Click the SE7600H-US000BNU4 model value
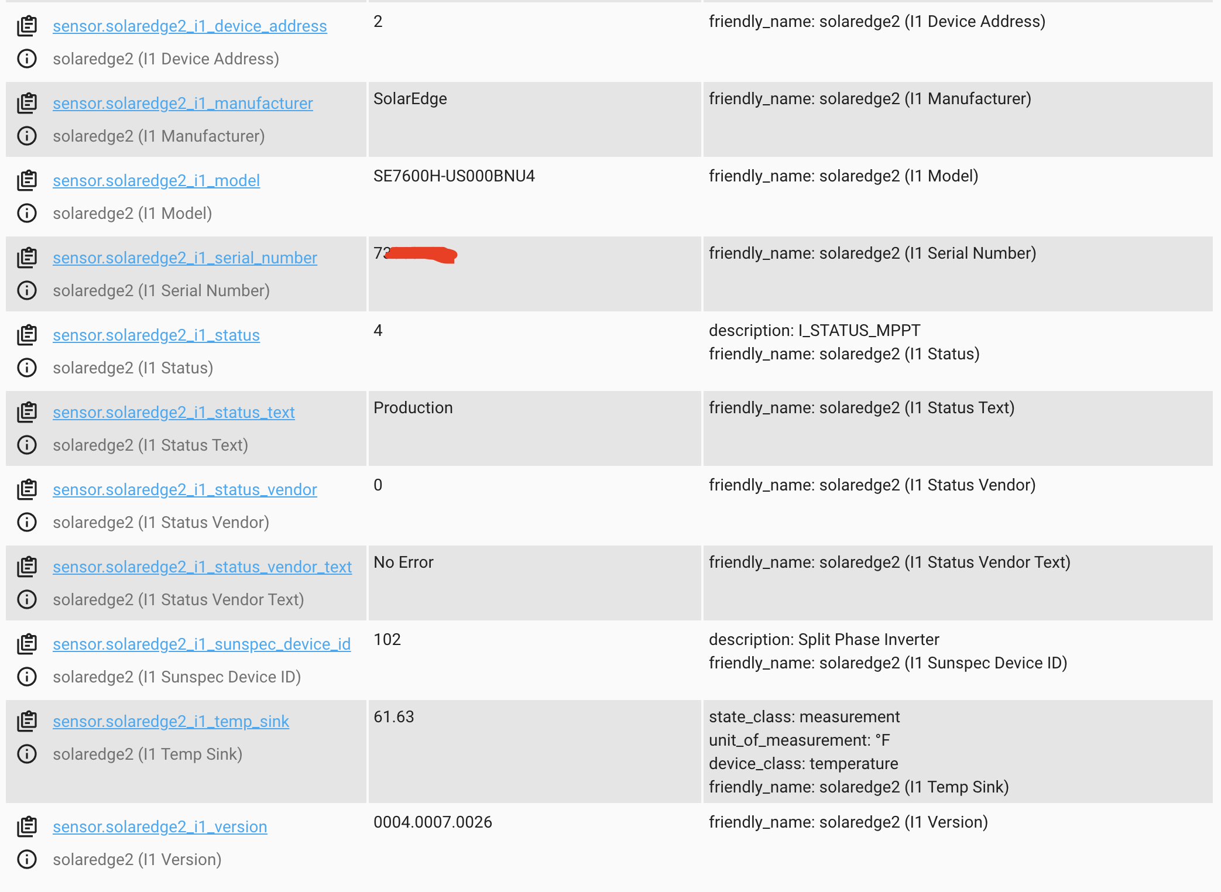Screen dimensions: 1221x892 455,175
